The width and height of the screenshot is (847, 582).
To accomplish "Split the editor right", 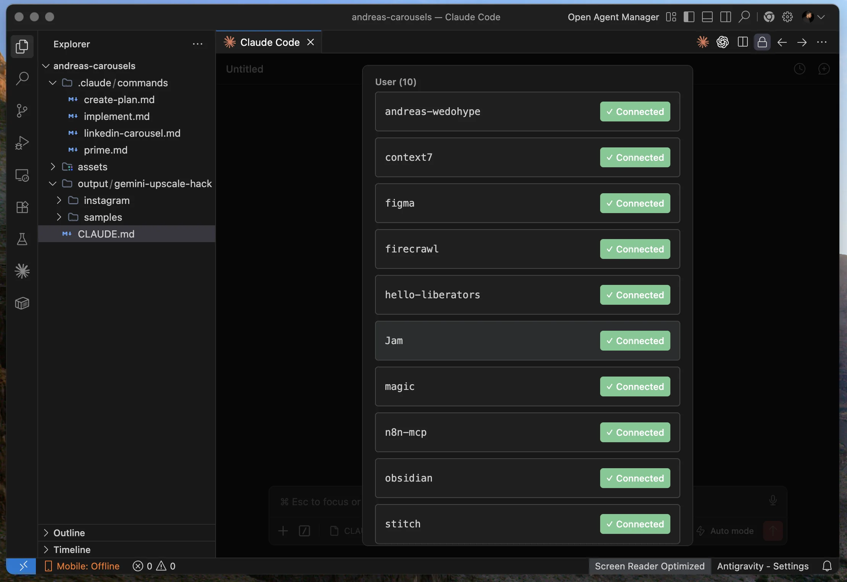I will [x=742, y=42].
